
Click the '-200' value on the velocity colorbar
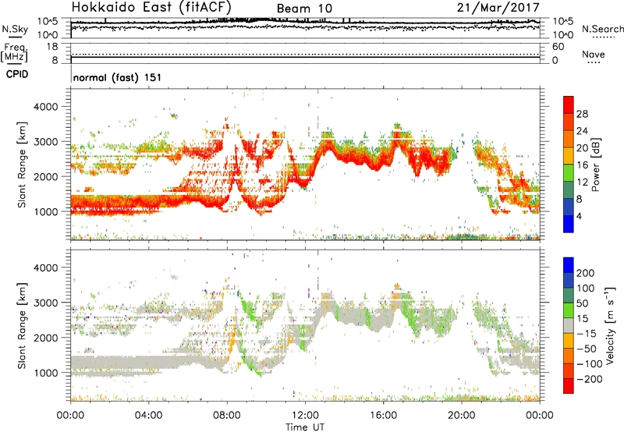tap(590, 379)
